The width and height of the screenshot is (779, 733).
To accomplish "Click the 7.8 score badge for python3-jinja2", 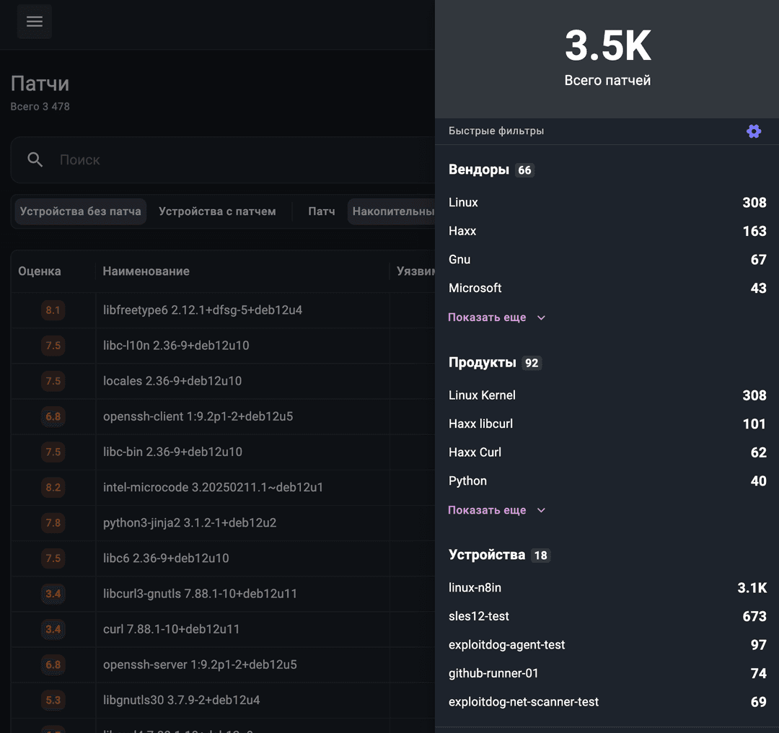I will click(x=53, y=523).
